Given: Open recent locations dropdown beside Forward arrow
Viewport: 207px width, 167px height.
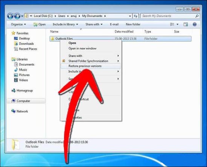Looking at the screenshot, I should (x=22, y=16).
